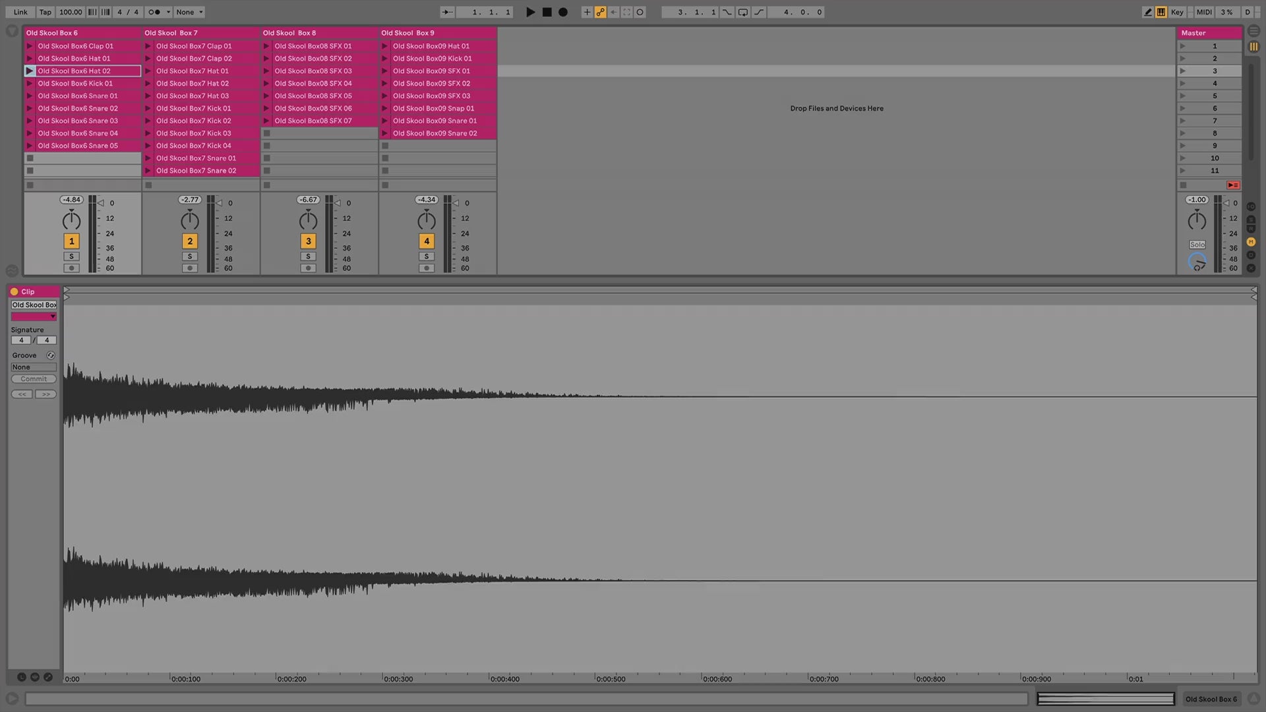Enable MIDI Arrangement Overdub plus icon

[x=587, y=12]
